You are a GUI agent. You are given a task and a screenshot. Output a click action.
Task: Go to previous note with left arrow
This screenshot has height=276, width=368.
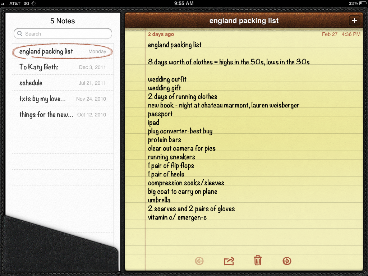point(199,261)
